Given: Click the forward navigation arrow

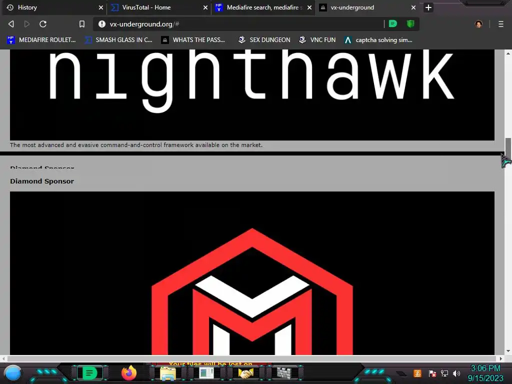Looking at the screenshot, I should [27, 24].
